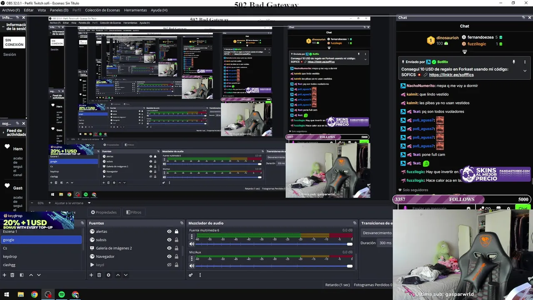Open Mic/Aux options three-dot menu
This screenshot has height=300, width=533.
pyautogui.click(x=192, y=259)
